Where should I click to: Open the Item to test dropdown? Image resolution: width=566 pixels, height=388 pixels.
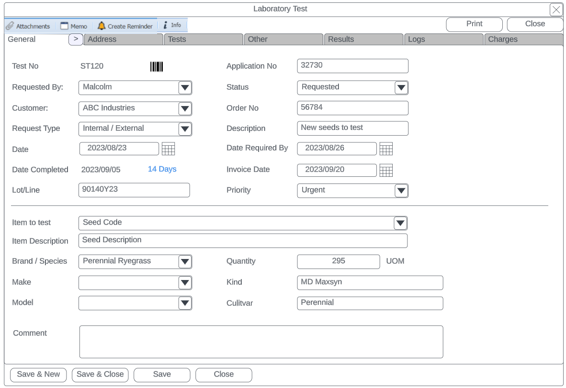coord(400,223)
